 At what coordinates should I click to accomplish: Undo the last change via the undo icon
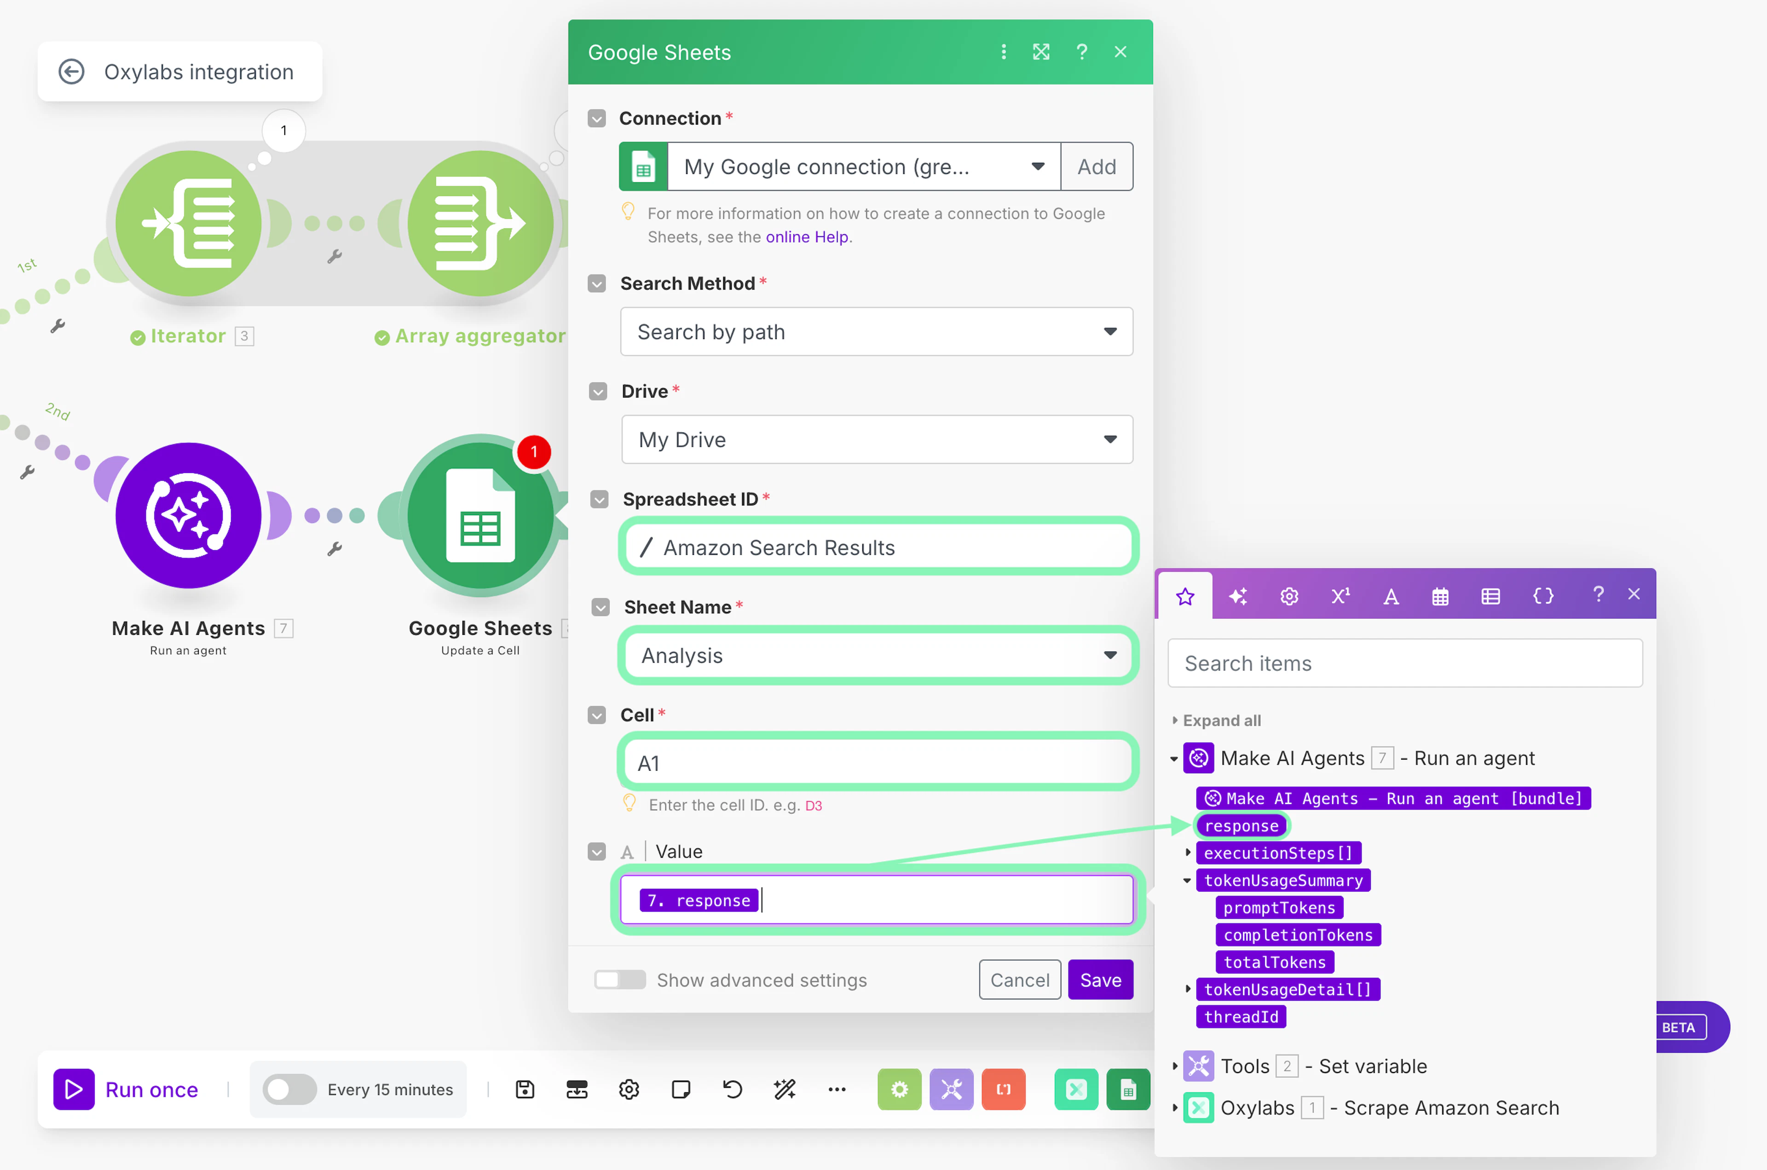click(733, 1089)
